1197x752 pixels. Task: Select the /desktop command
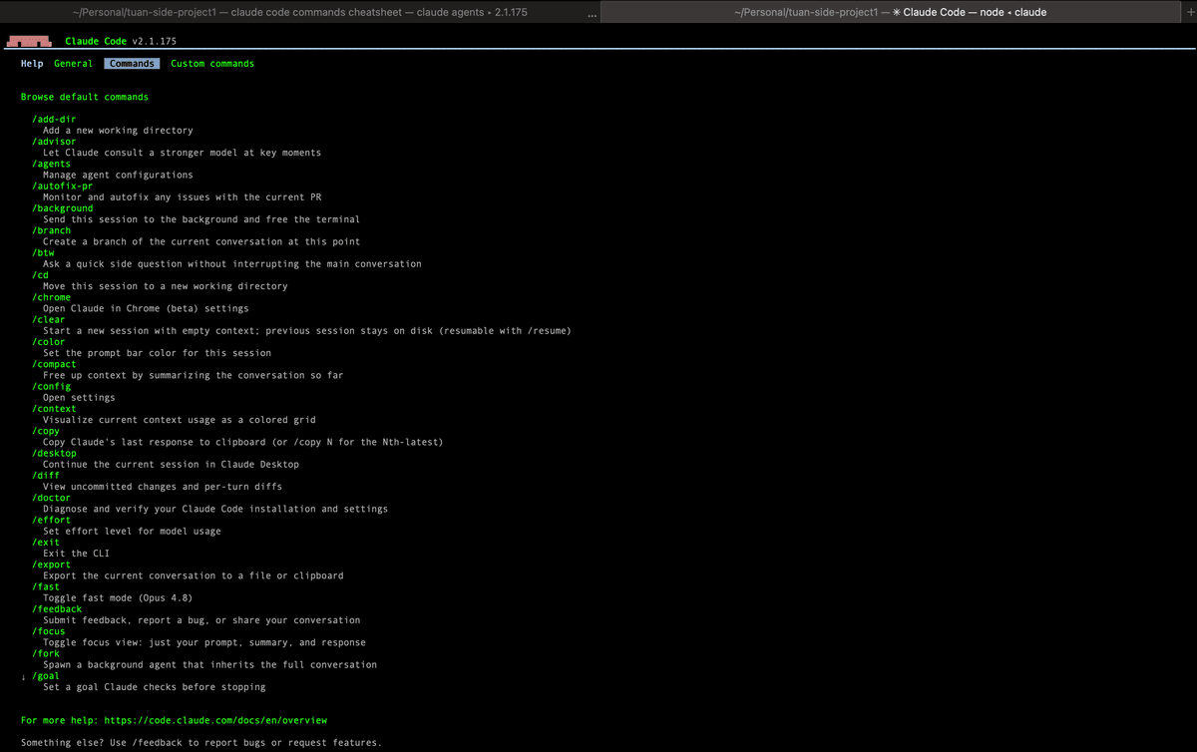[54, 453]
